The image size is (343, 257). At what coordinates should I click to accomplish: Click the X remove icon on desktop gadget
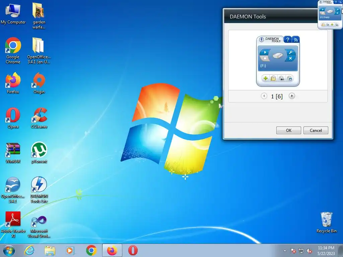pos(338,13)
